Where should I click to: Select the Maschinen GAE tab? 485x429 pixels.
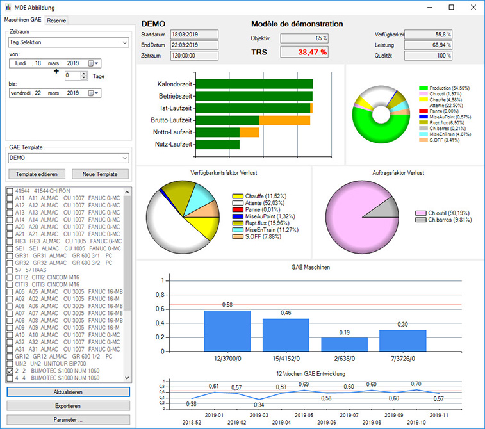22,20
